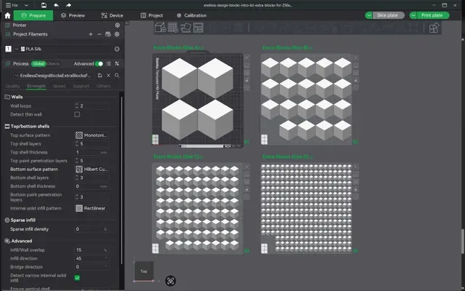Click the Home icon
The width and height of the screenshot is (465, 291).
8,15
